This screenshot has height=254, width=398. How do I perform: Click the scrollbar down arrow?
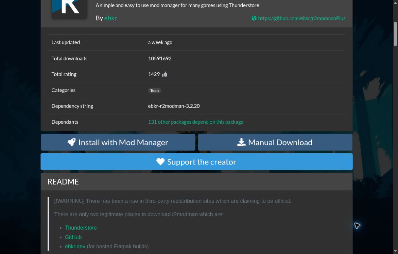(395, 251)
